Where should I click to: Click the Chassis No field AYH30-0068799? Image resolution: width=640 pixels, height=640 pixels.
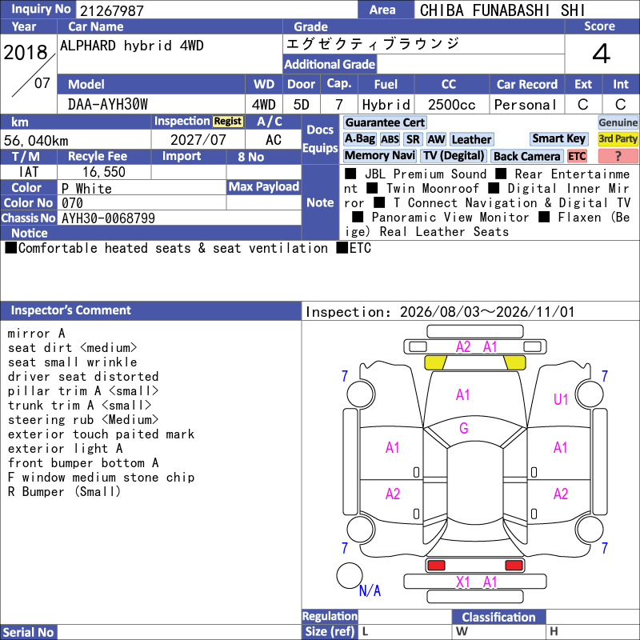108,218
